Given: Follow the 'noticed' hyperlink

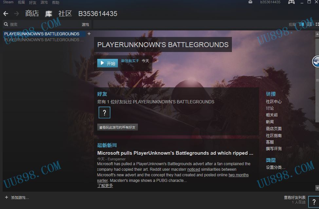Looking at the screenshot, I should (194, 169).
